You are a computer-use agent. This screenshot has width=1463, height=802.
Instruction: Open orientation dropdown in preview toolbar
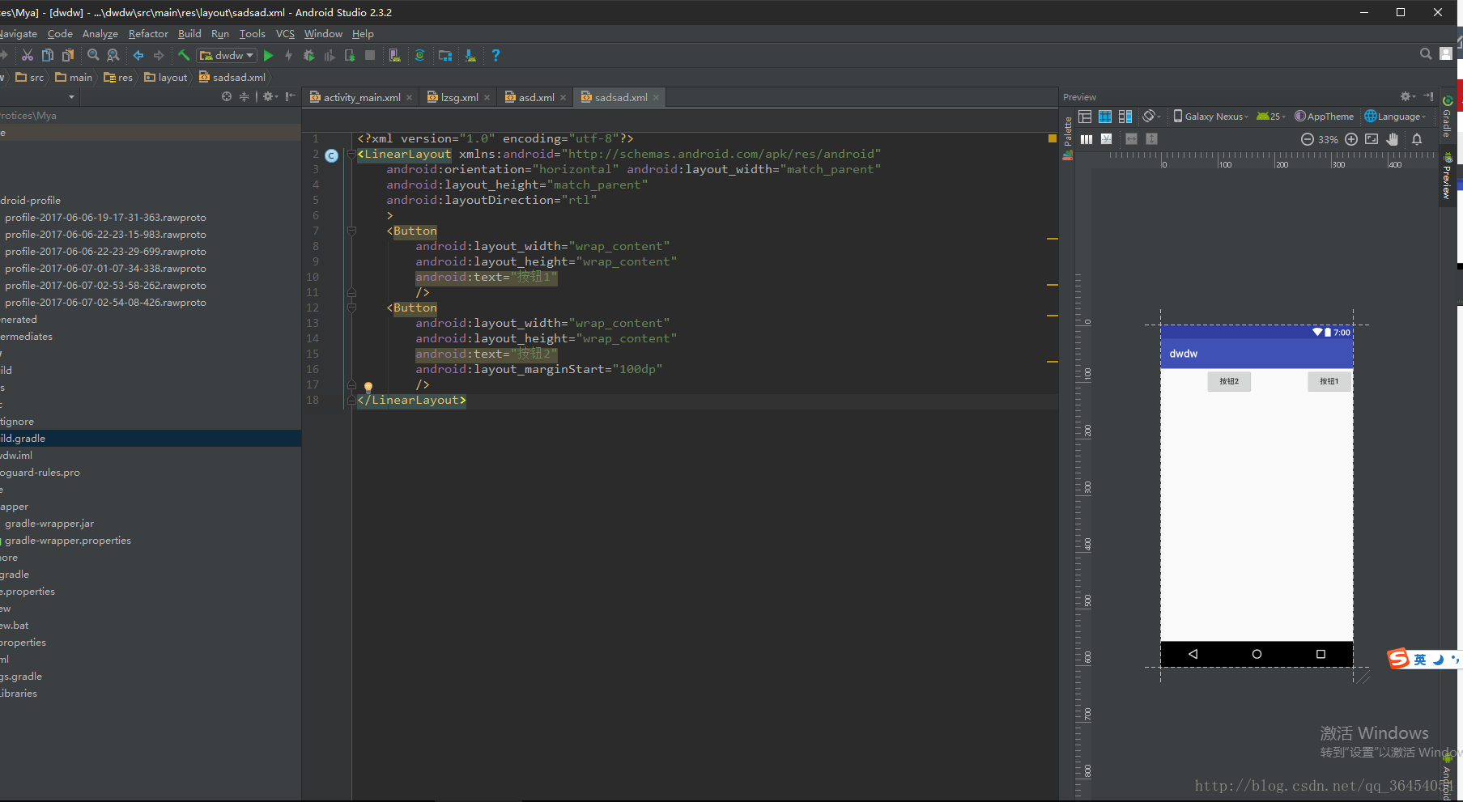pos(1151,117)
